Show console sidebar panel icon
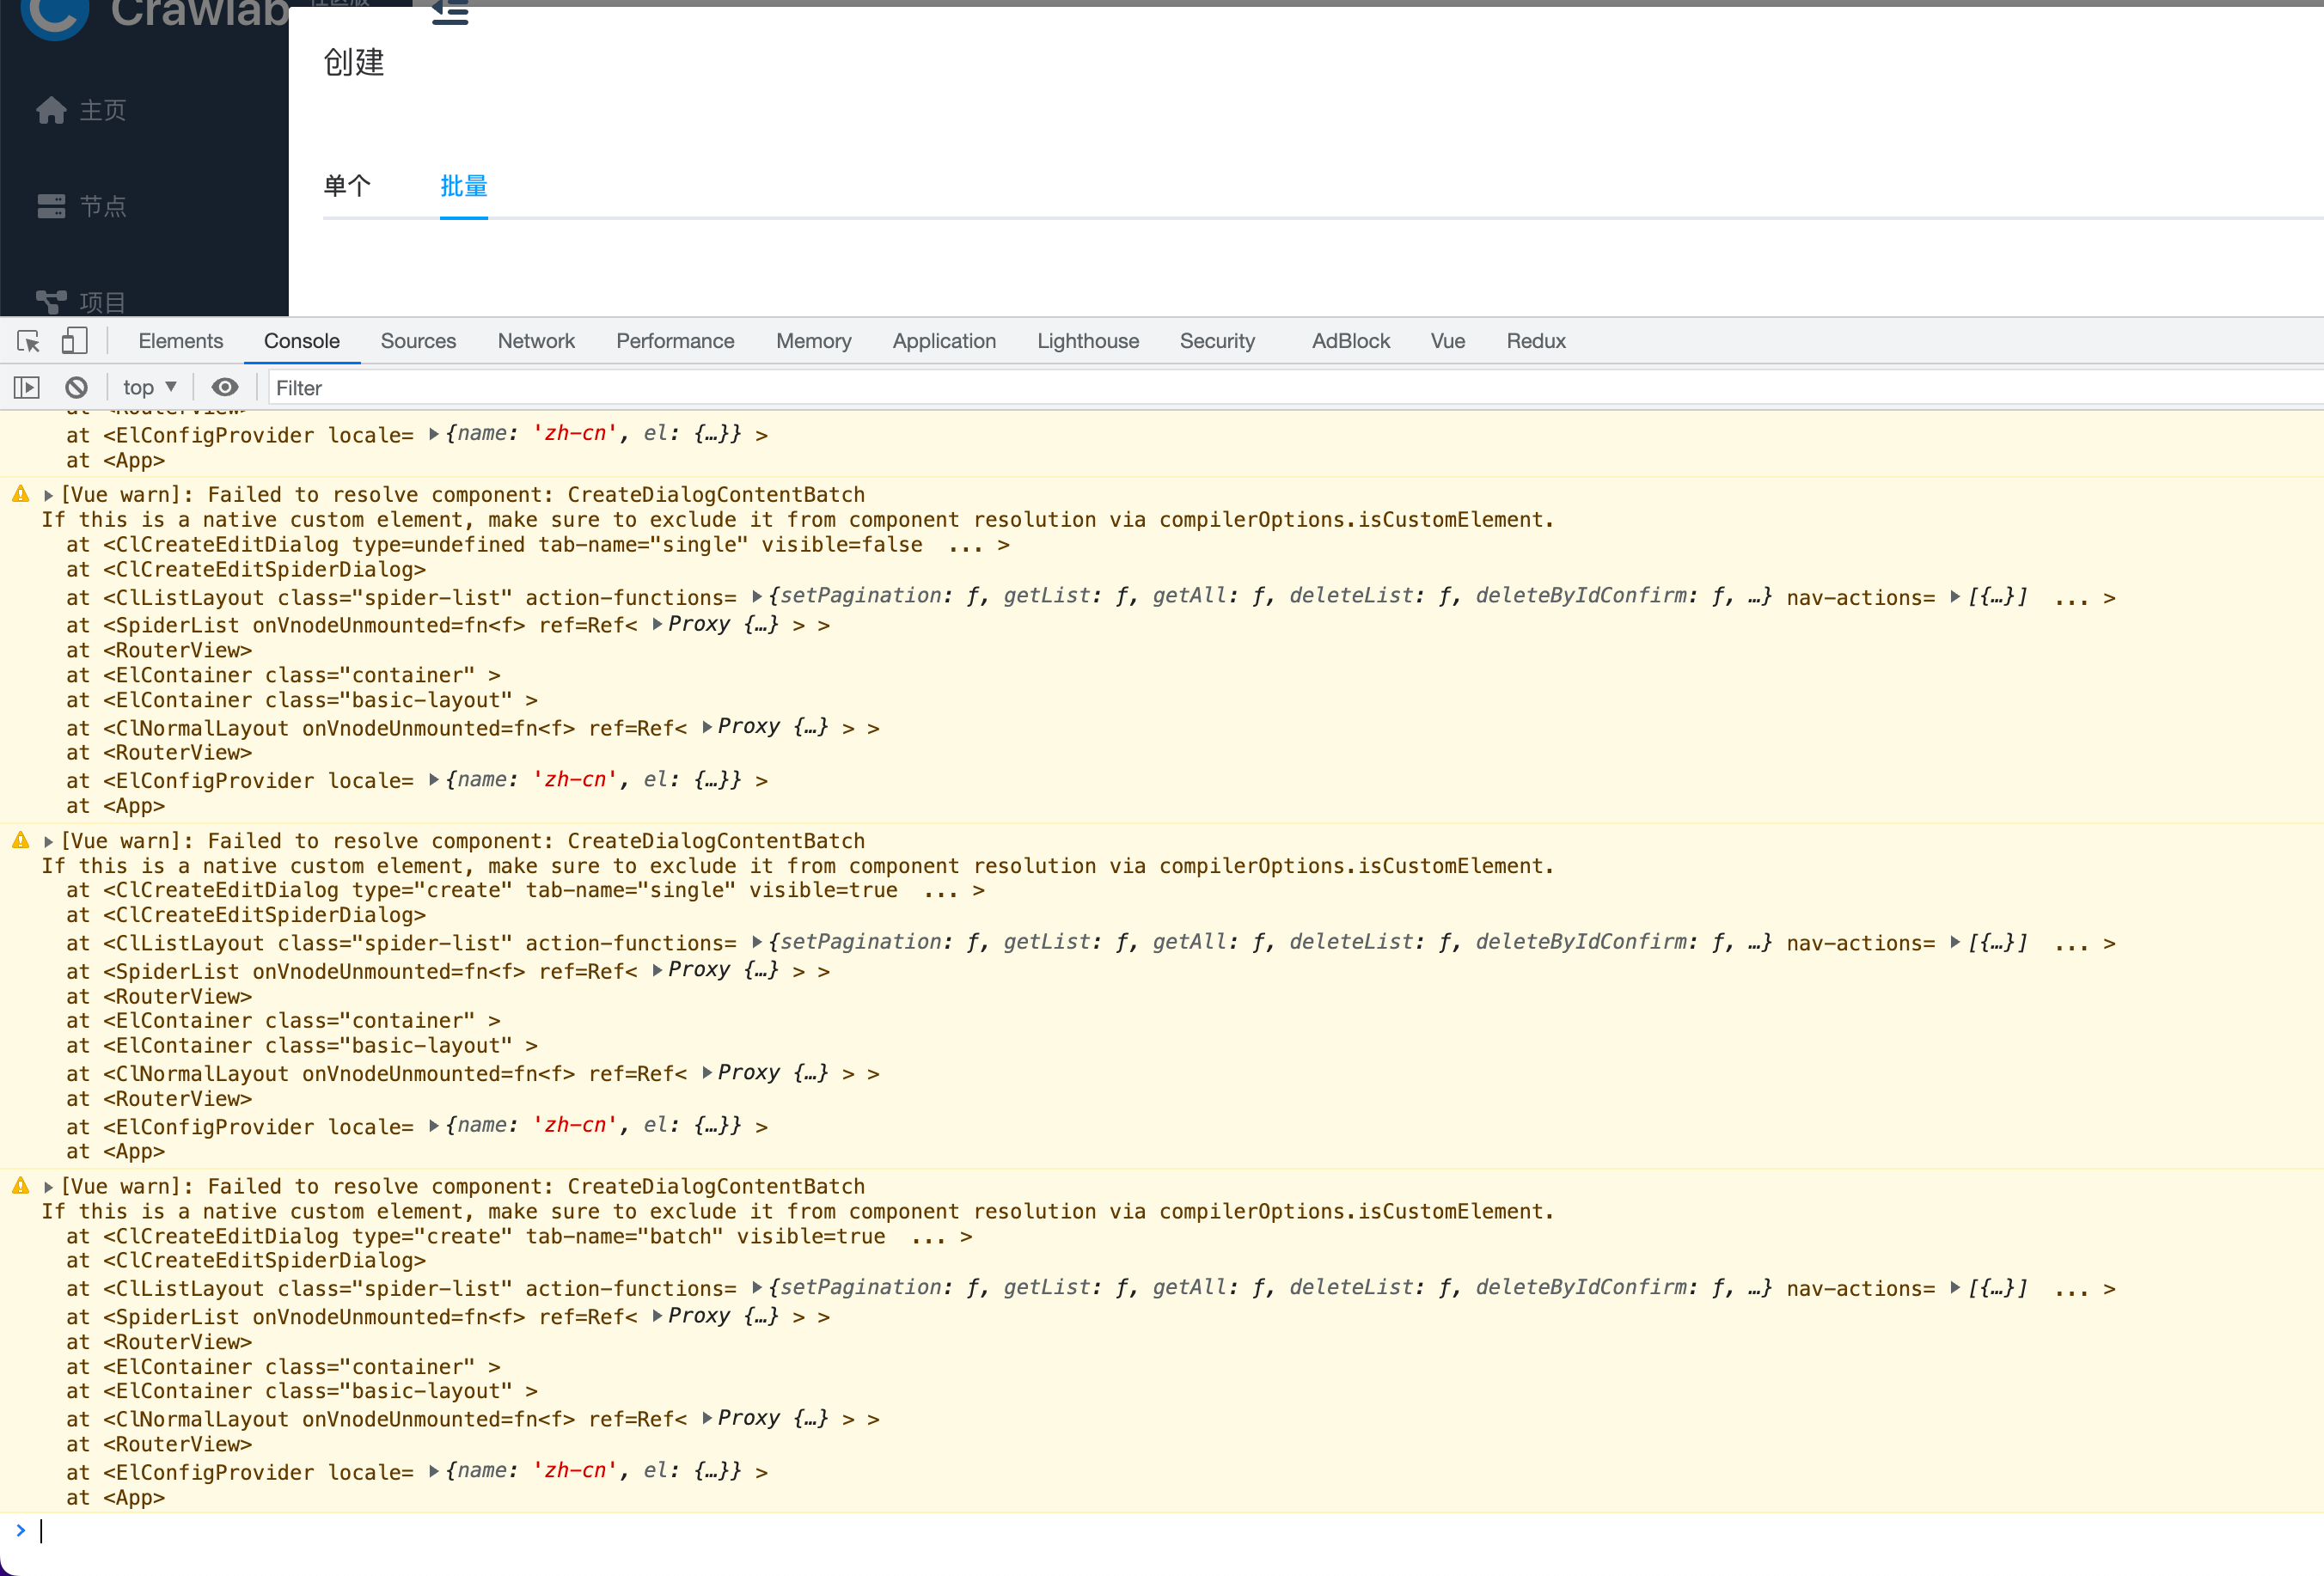 27,387
